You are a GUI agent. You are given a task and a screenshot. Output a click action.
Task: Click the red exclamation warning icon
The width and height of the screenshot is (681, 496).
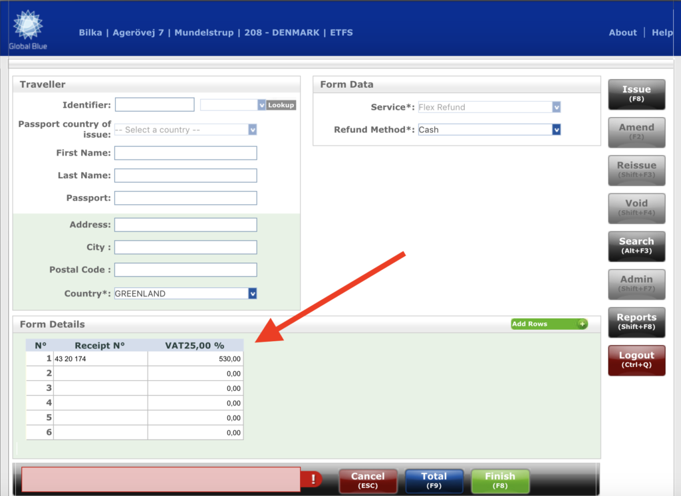click(313, 480)
